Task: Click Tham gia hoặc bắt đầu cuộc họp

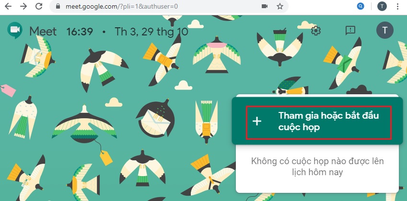Action: click(319, 123)
